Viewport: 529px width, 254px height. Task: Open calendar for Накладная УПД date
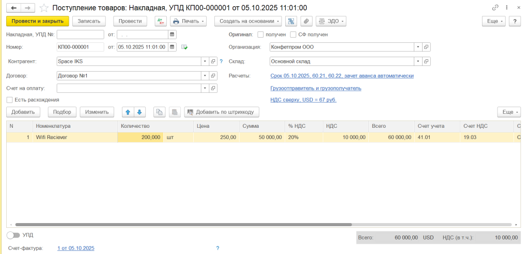[172, 35]
